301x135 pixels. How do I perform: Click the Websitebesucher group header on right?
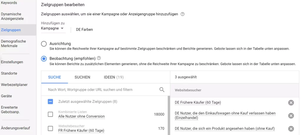pos(188,90)
